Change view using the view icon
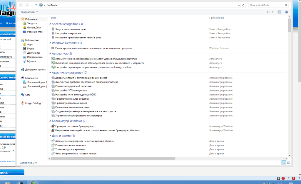The width and height of the screenshot is (301, 184). tap(268, 12)
